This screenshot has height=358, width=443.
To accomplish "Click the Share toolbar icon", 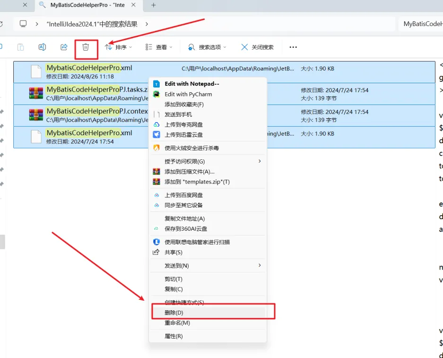I will 64,47.
